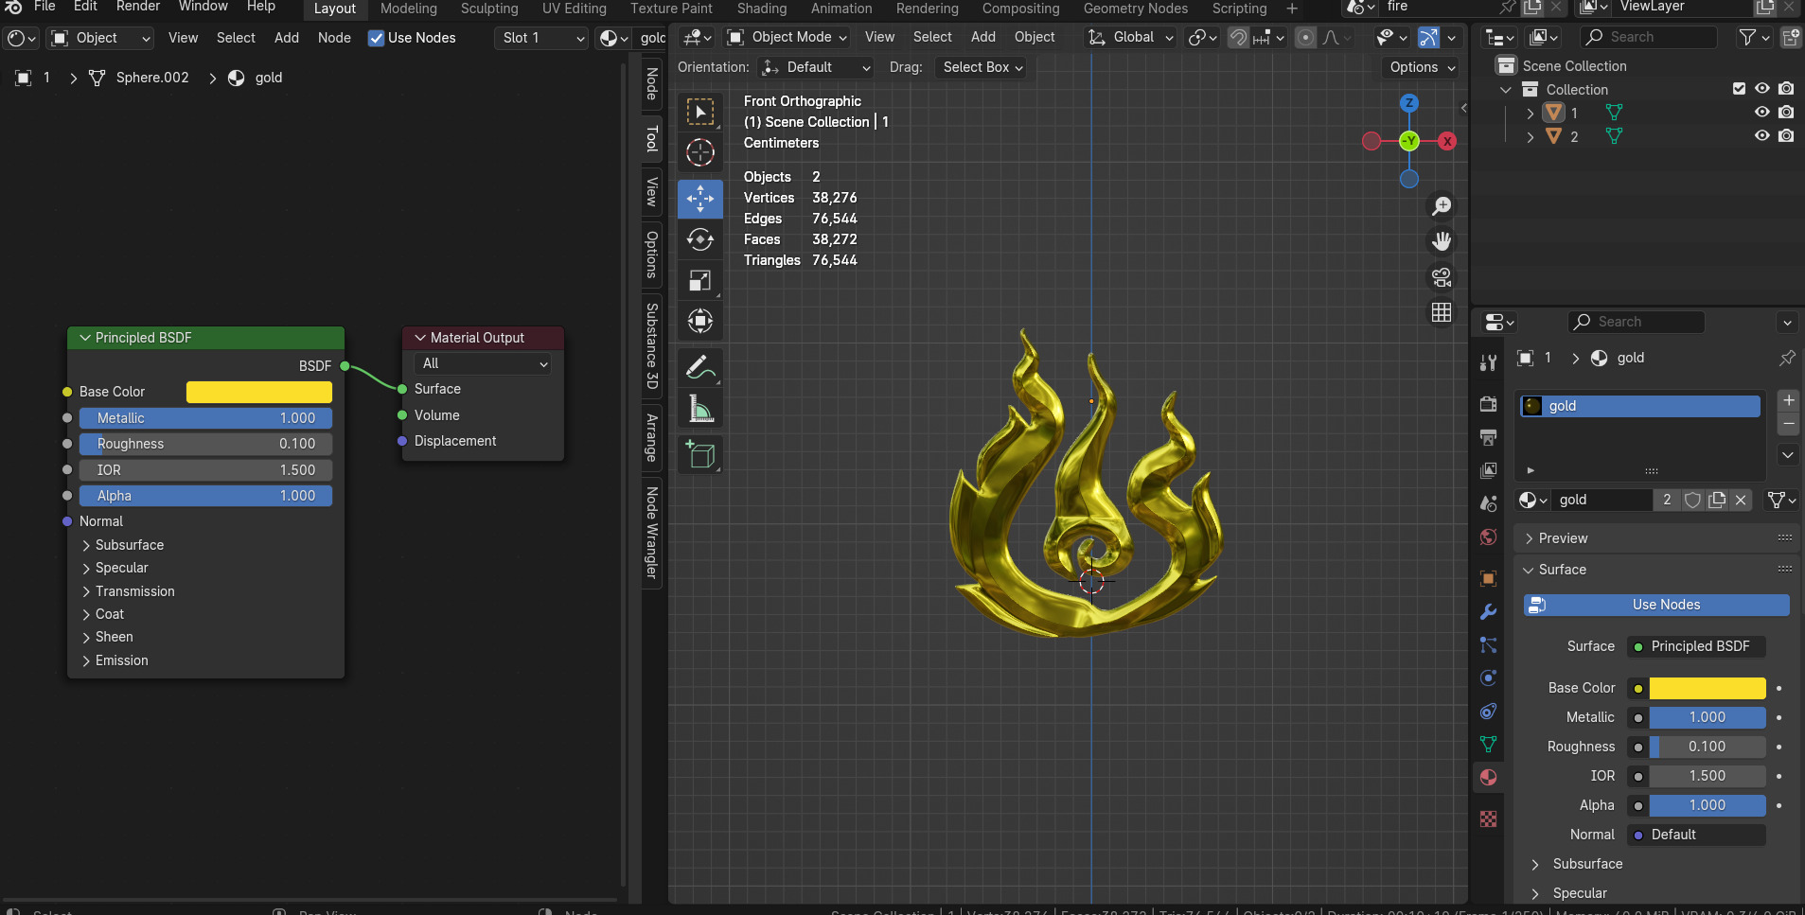The height and width of the screenshot is (915, 1805).
Task: Uncheck Use Nodes in node editor header
Action: tap(376, 38)
